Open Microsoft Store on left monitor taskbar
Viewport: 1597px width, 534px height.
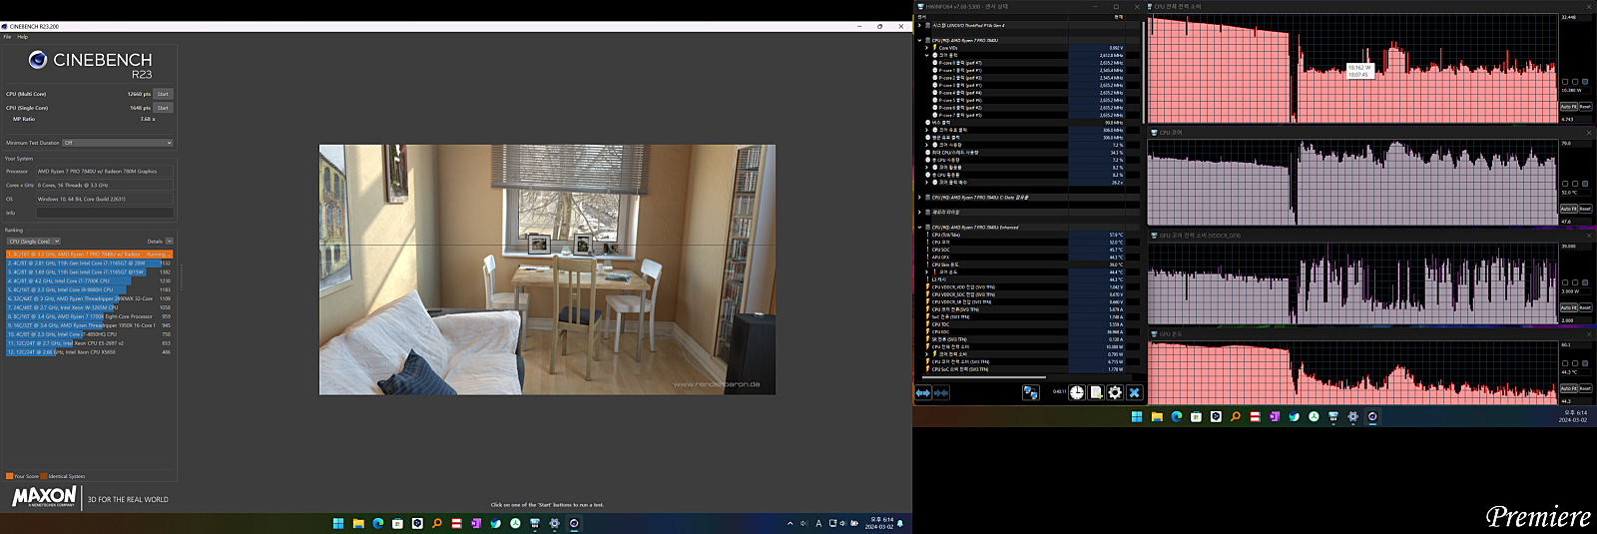point(397,523)
